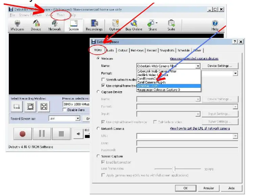257x196 pixels.
Task: Open the Record Screen as .avi dropdown
Action: (78, 118)
